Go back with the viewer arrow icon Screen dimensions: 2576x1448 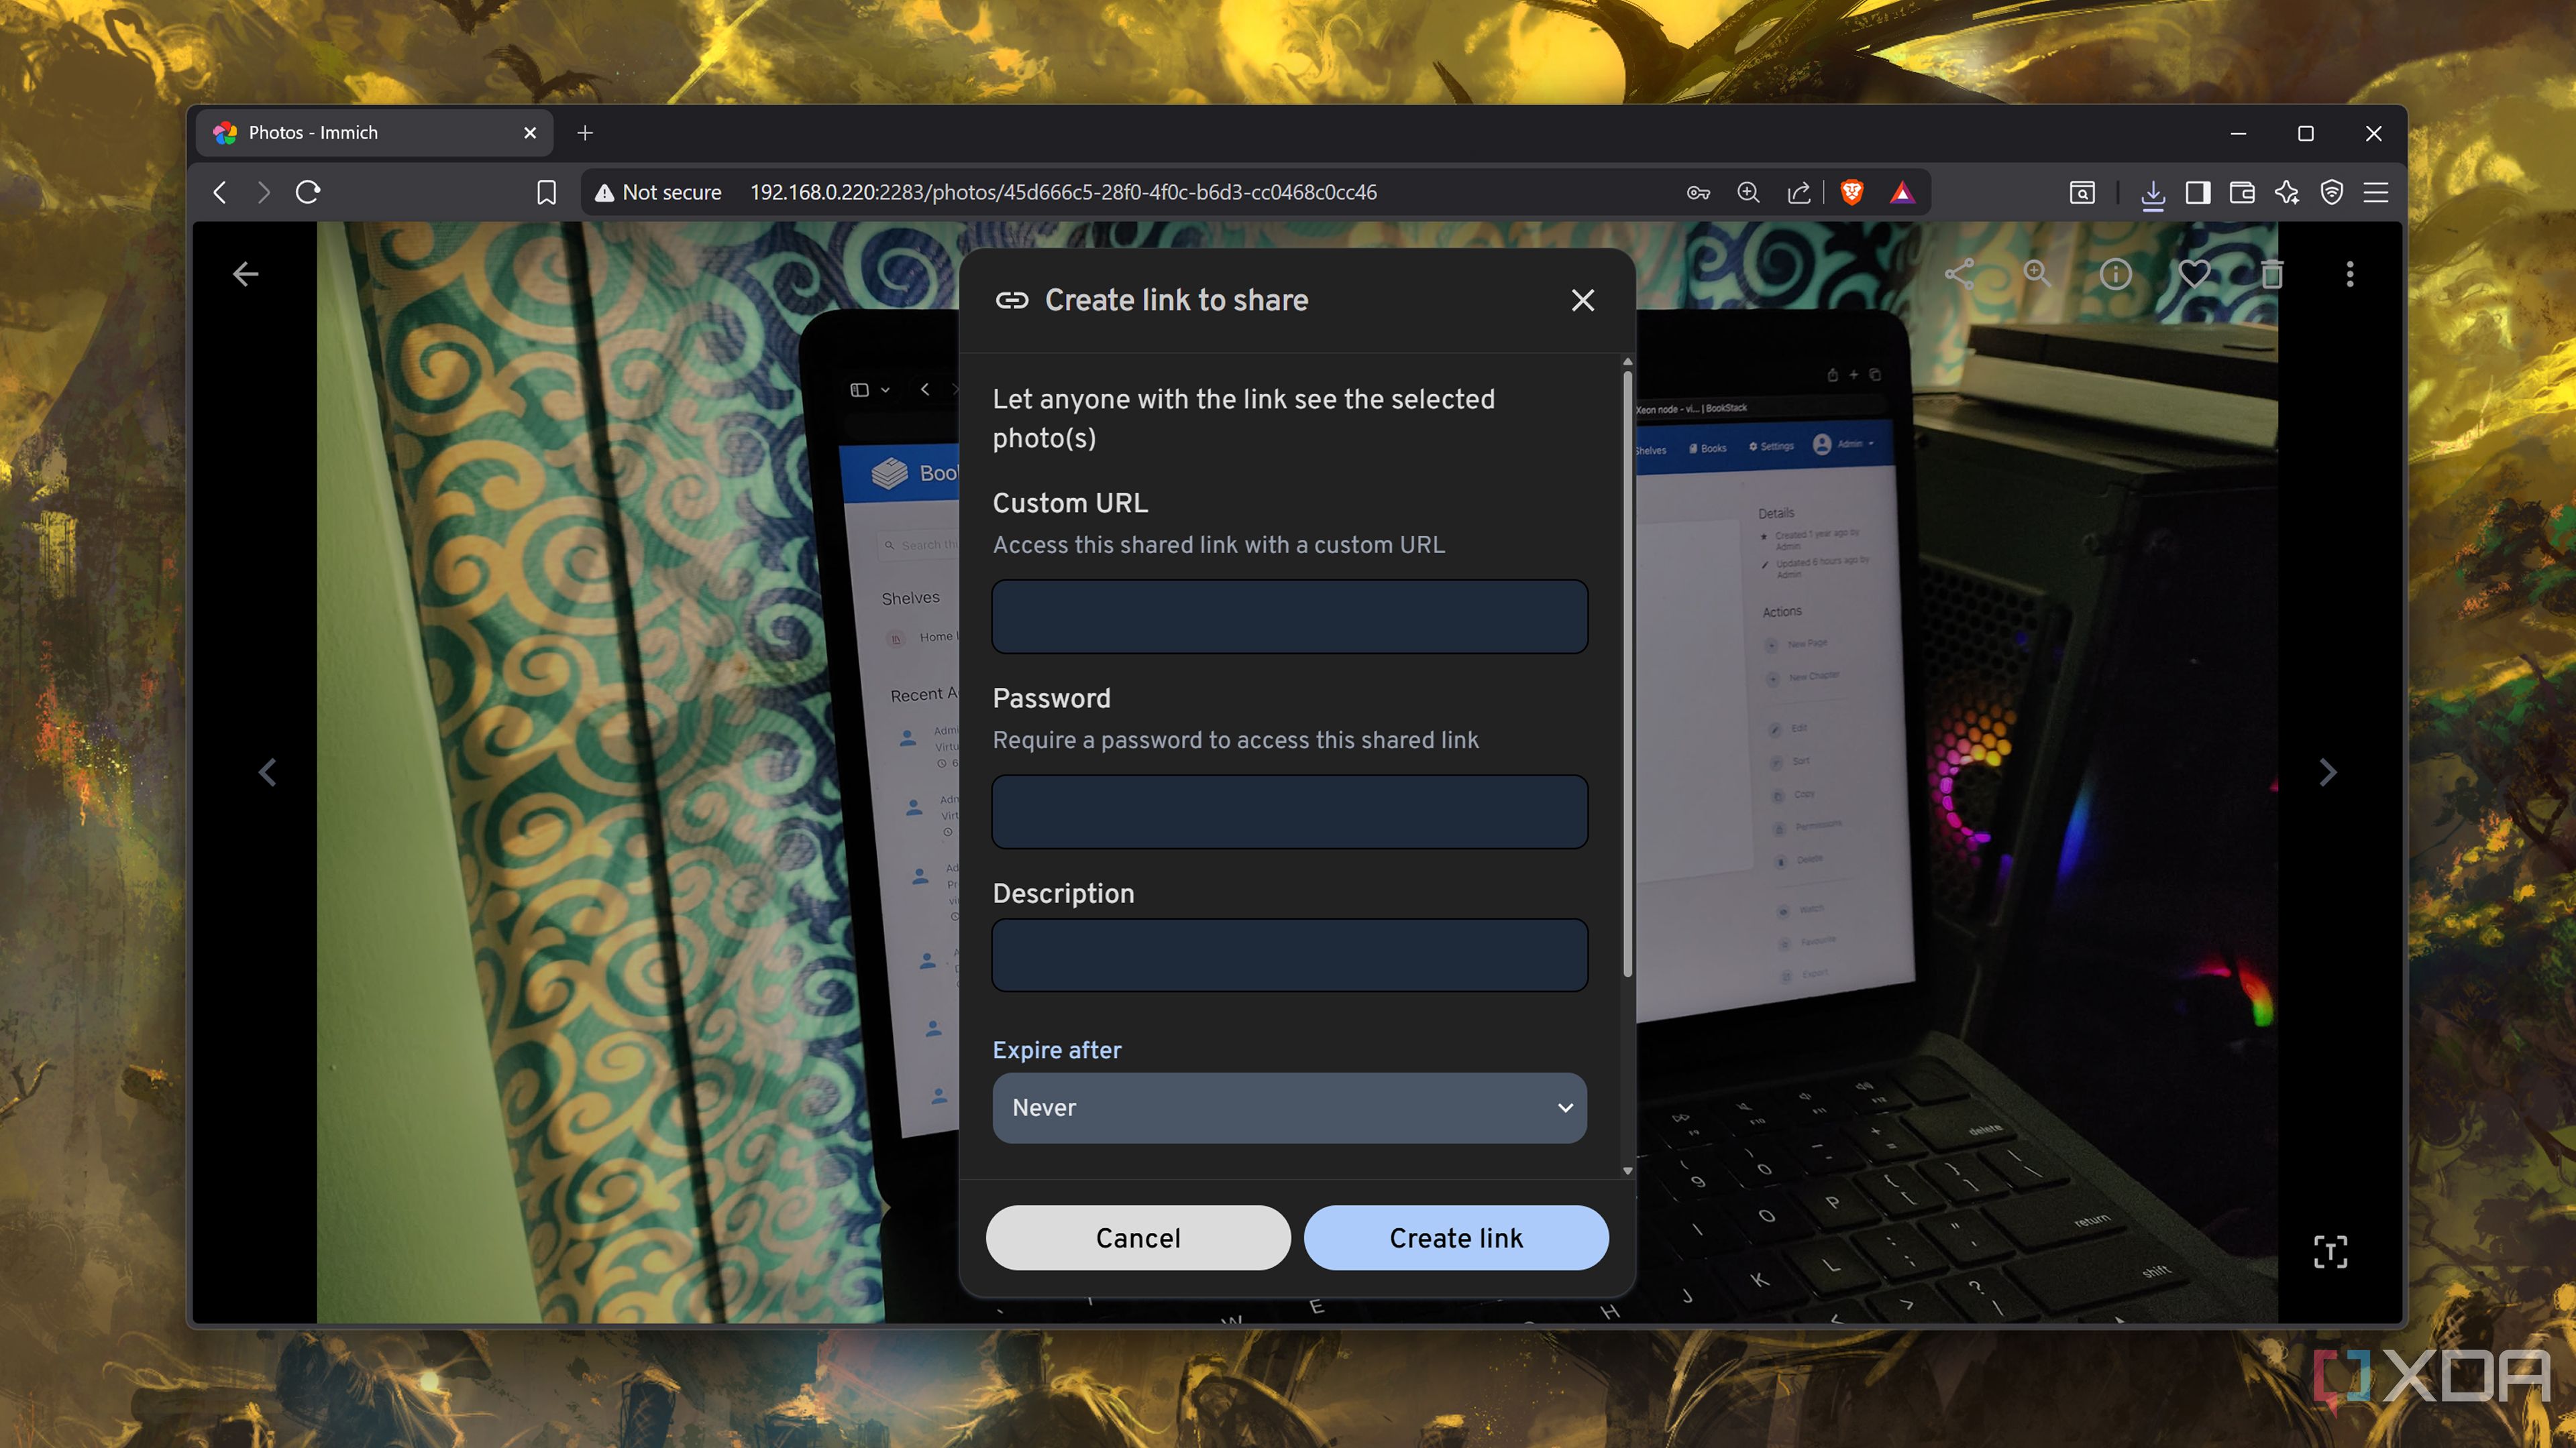click(x=245, y=274)
